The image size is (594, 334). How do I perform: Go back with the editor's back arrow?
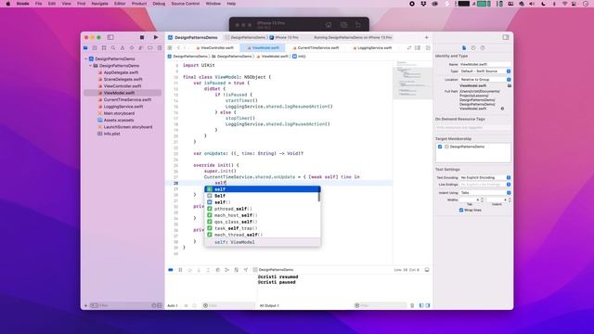click(178, 48)
